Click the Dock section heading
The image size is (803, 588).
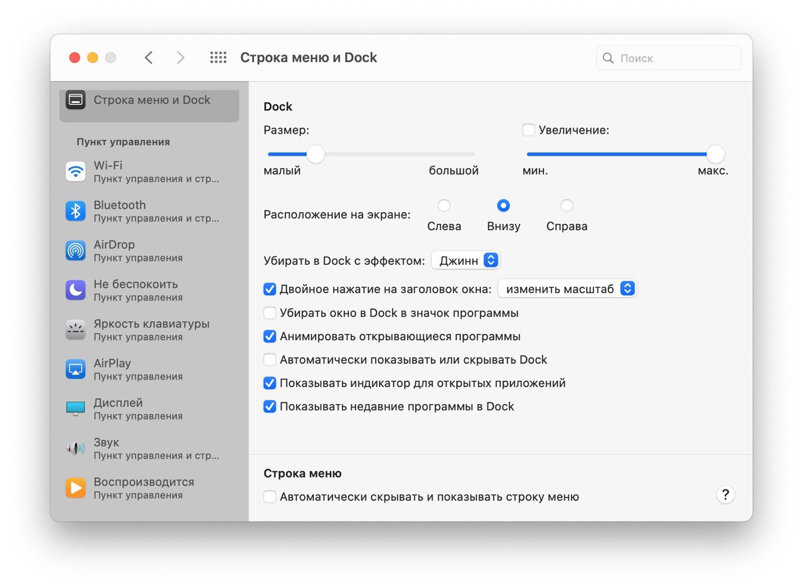pyautogui.click(x=278, y=107)
